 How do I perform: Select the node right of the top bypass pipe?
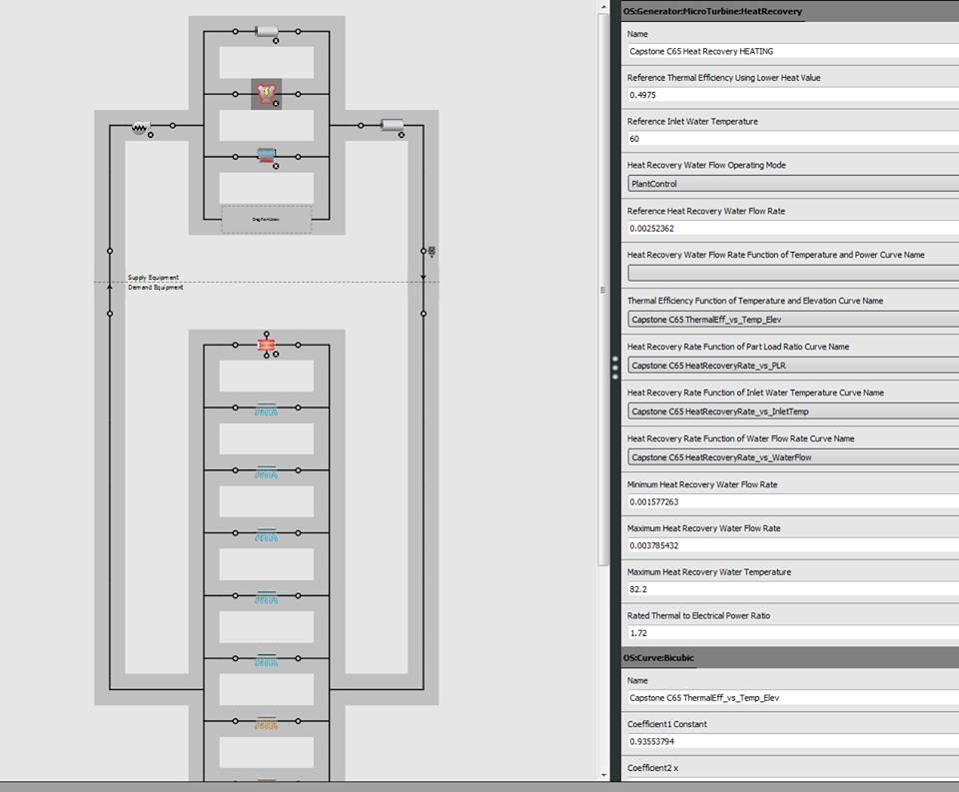pyautogui.click(x=298, y=31)
